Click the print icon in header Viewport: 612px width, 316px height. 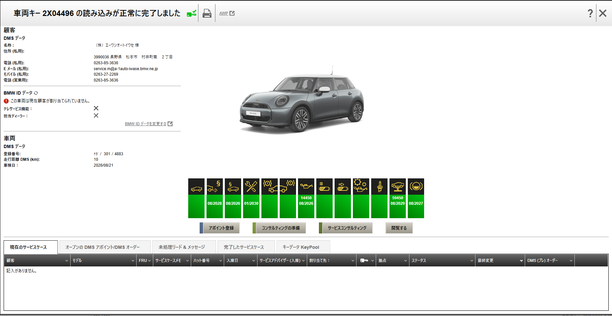coord(207,13)
